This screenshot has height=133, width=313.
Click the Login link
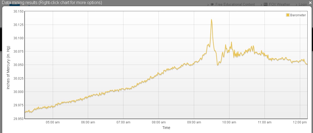coord(303,4)
